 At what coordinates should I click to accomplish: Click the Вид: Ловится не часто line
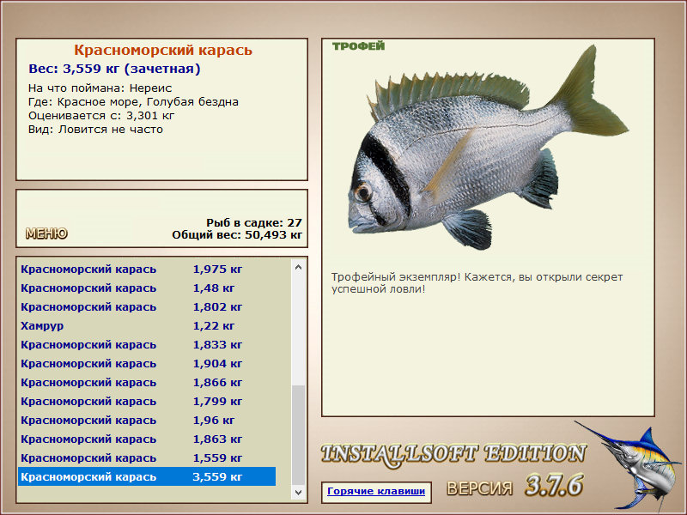coord(95,130)
